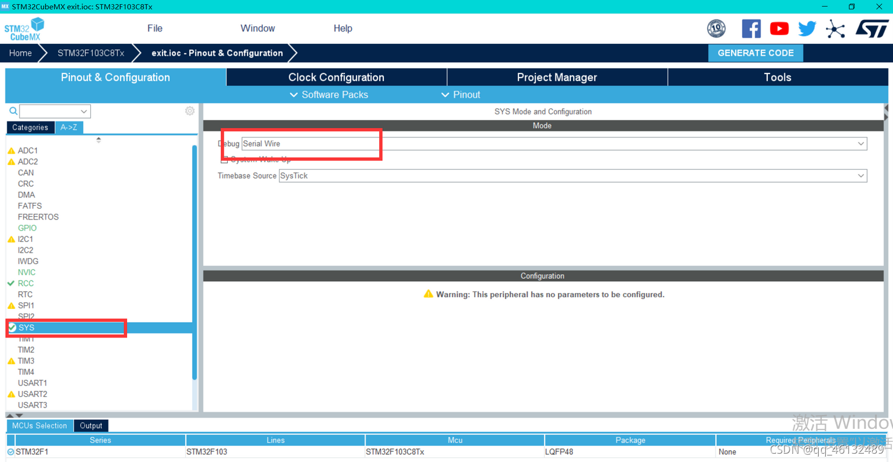Screen dimensions: 893x462
Task: Click the I2C1 warning icon
Action: coord(11,239)
